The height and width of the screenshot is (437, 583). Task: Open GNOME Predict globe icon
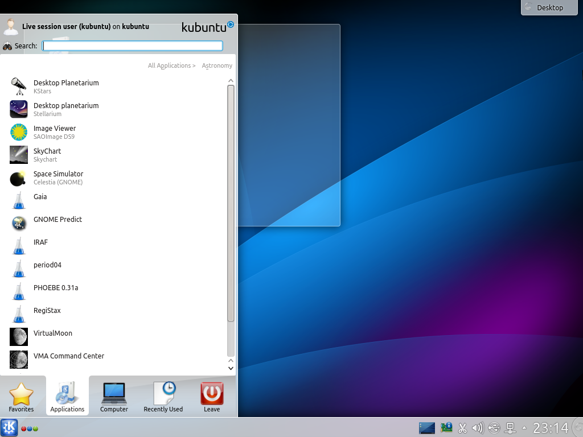pos(19,223)
